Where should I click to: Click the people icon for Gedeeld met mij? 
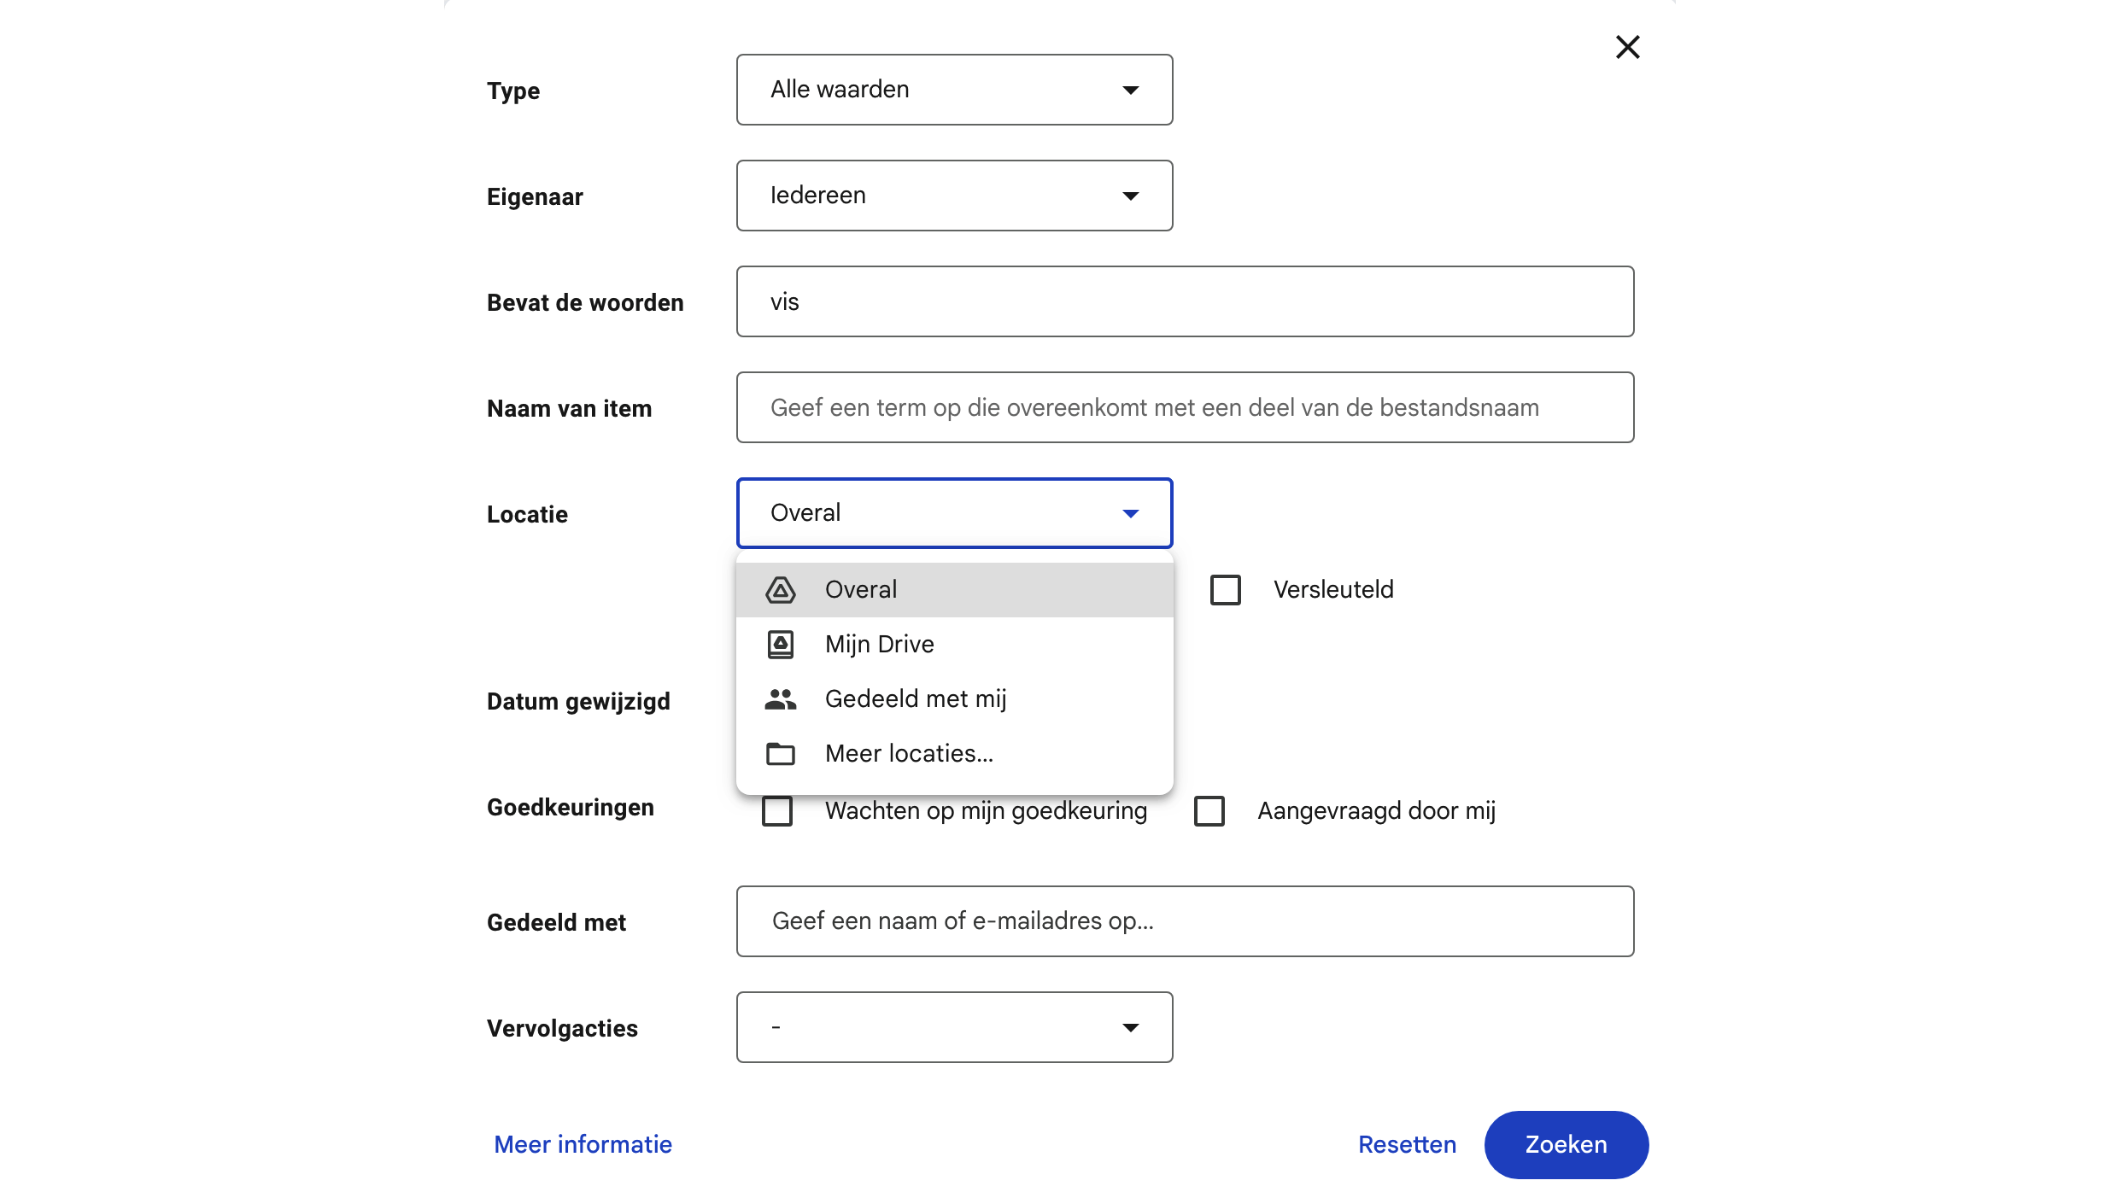[780, 699]
